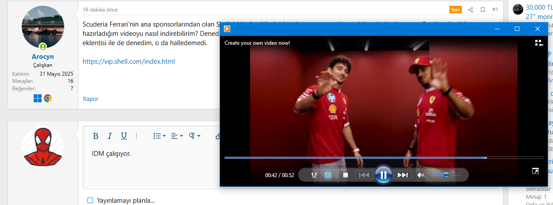Viewport: 553px width, 205px height.
Task: Open the paragraph format dropdown in the editor
Action: [x=195, y=135]
